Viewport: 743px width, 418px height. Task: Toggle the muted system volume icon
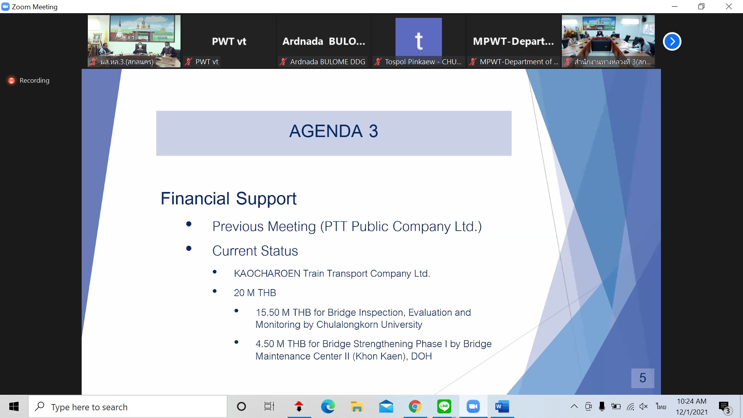pyautogui.click(x=644, y=406)
